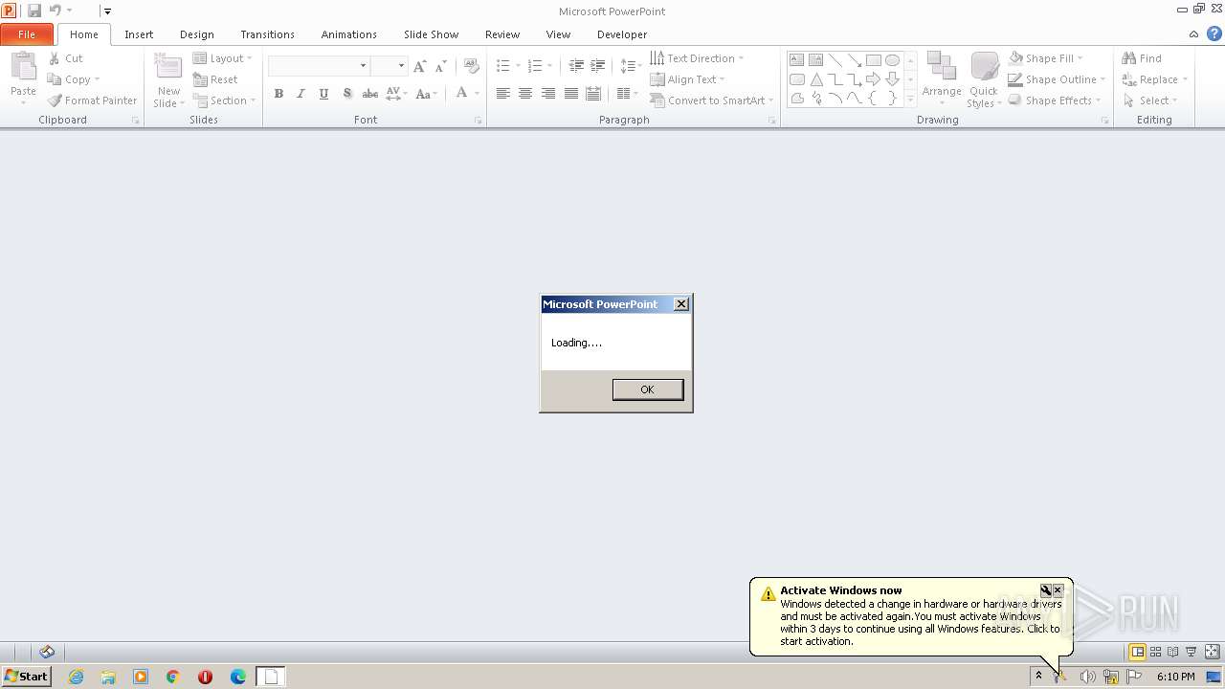Viewport: 1225px width, 689px height.
Task: Click the Cut scissors icon
Action: click(55, 58)
